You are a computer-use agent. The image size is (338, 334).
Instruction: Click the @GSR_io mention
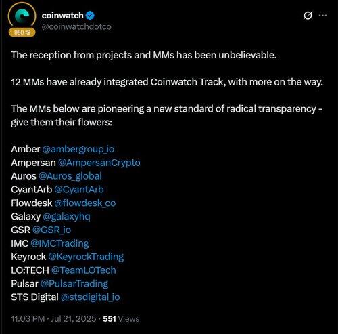[51, 230]
